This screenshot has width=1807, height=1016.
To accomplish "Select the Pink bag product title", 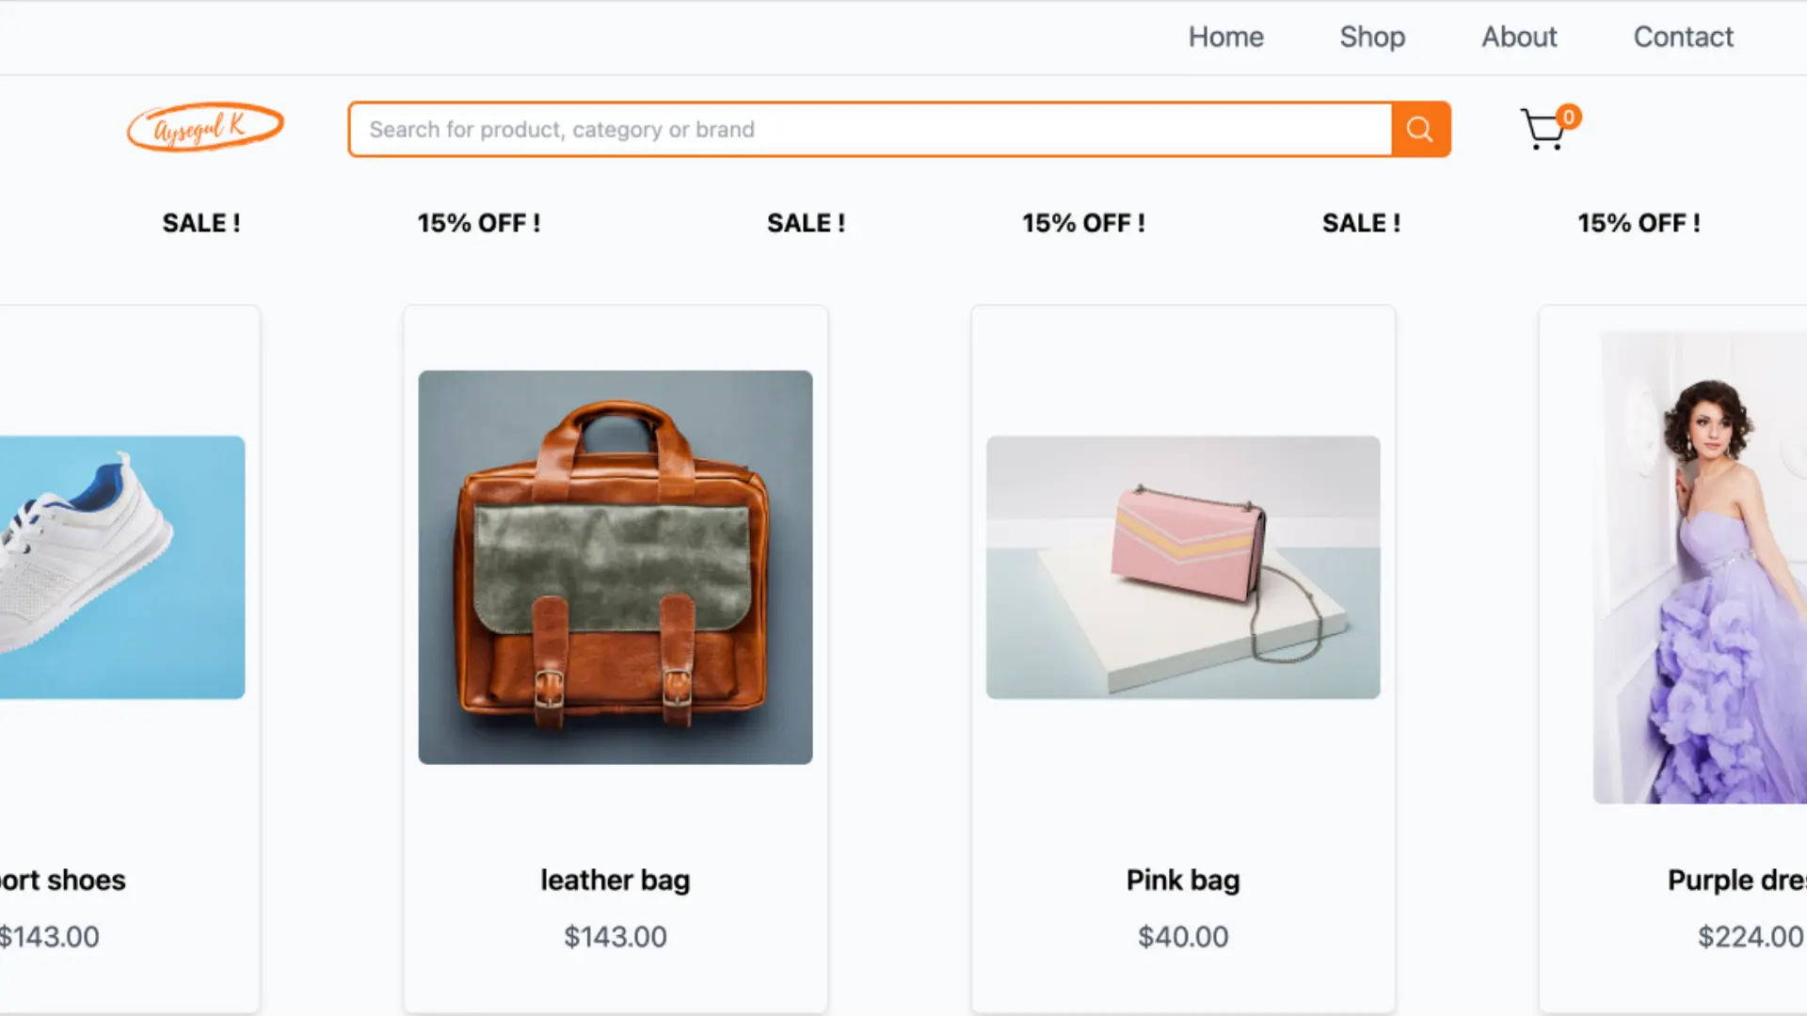I will click(1182, 880).
